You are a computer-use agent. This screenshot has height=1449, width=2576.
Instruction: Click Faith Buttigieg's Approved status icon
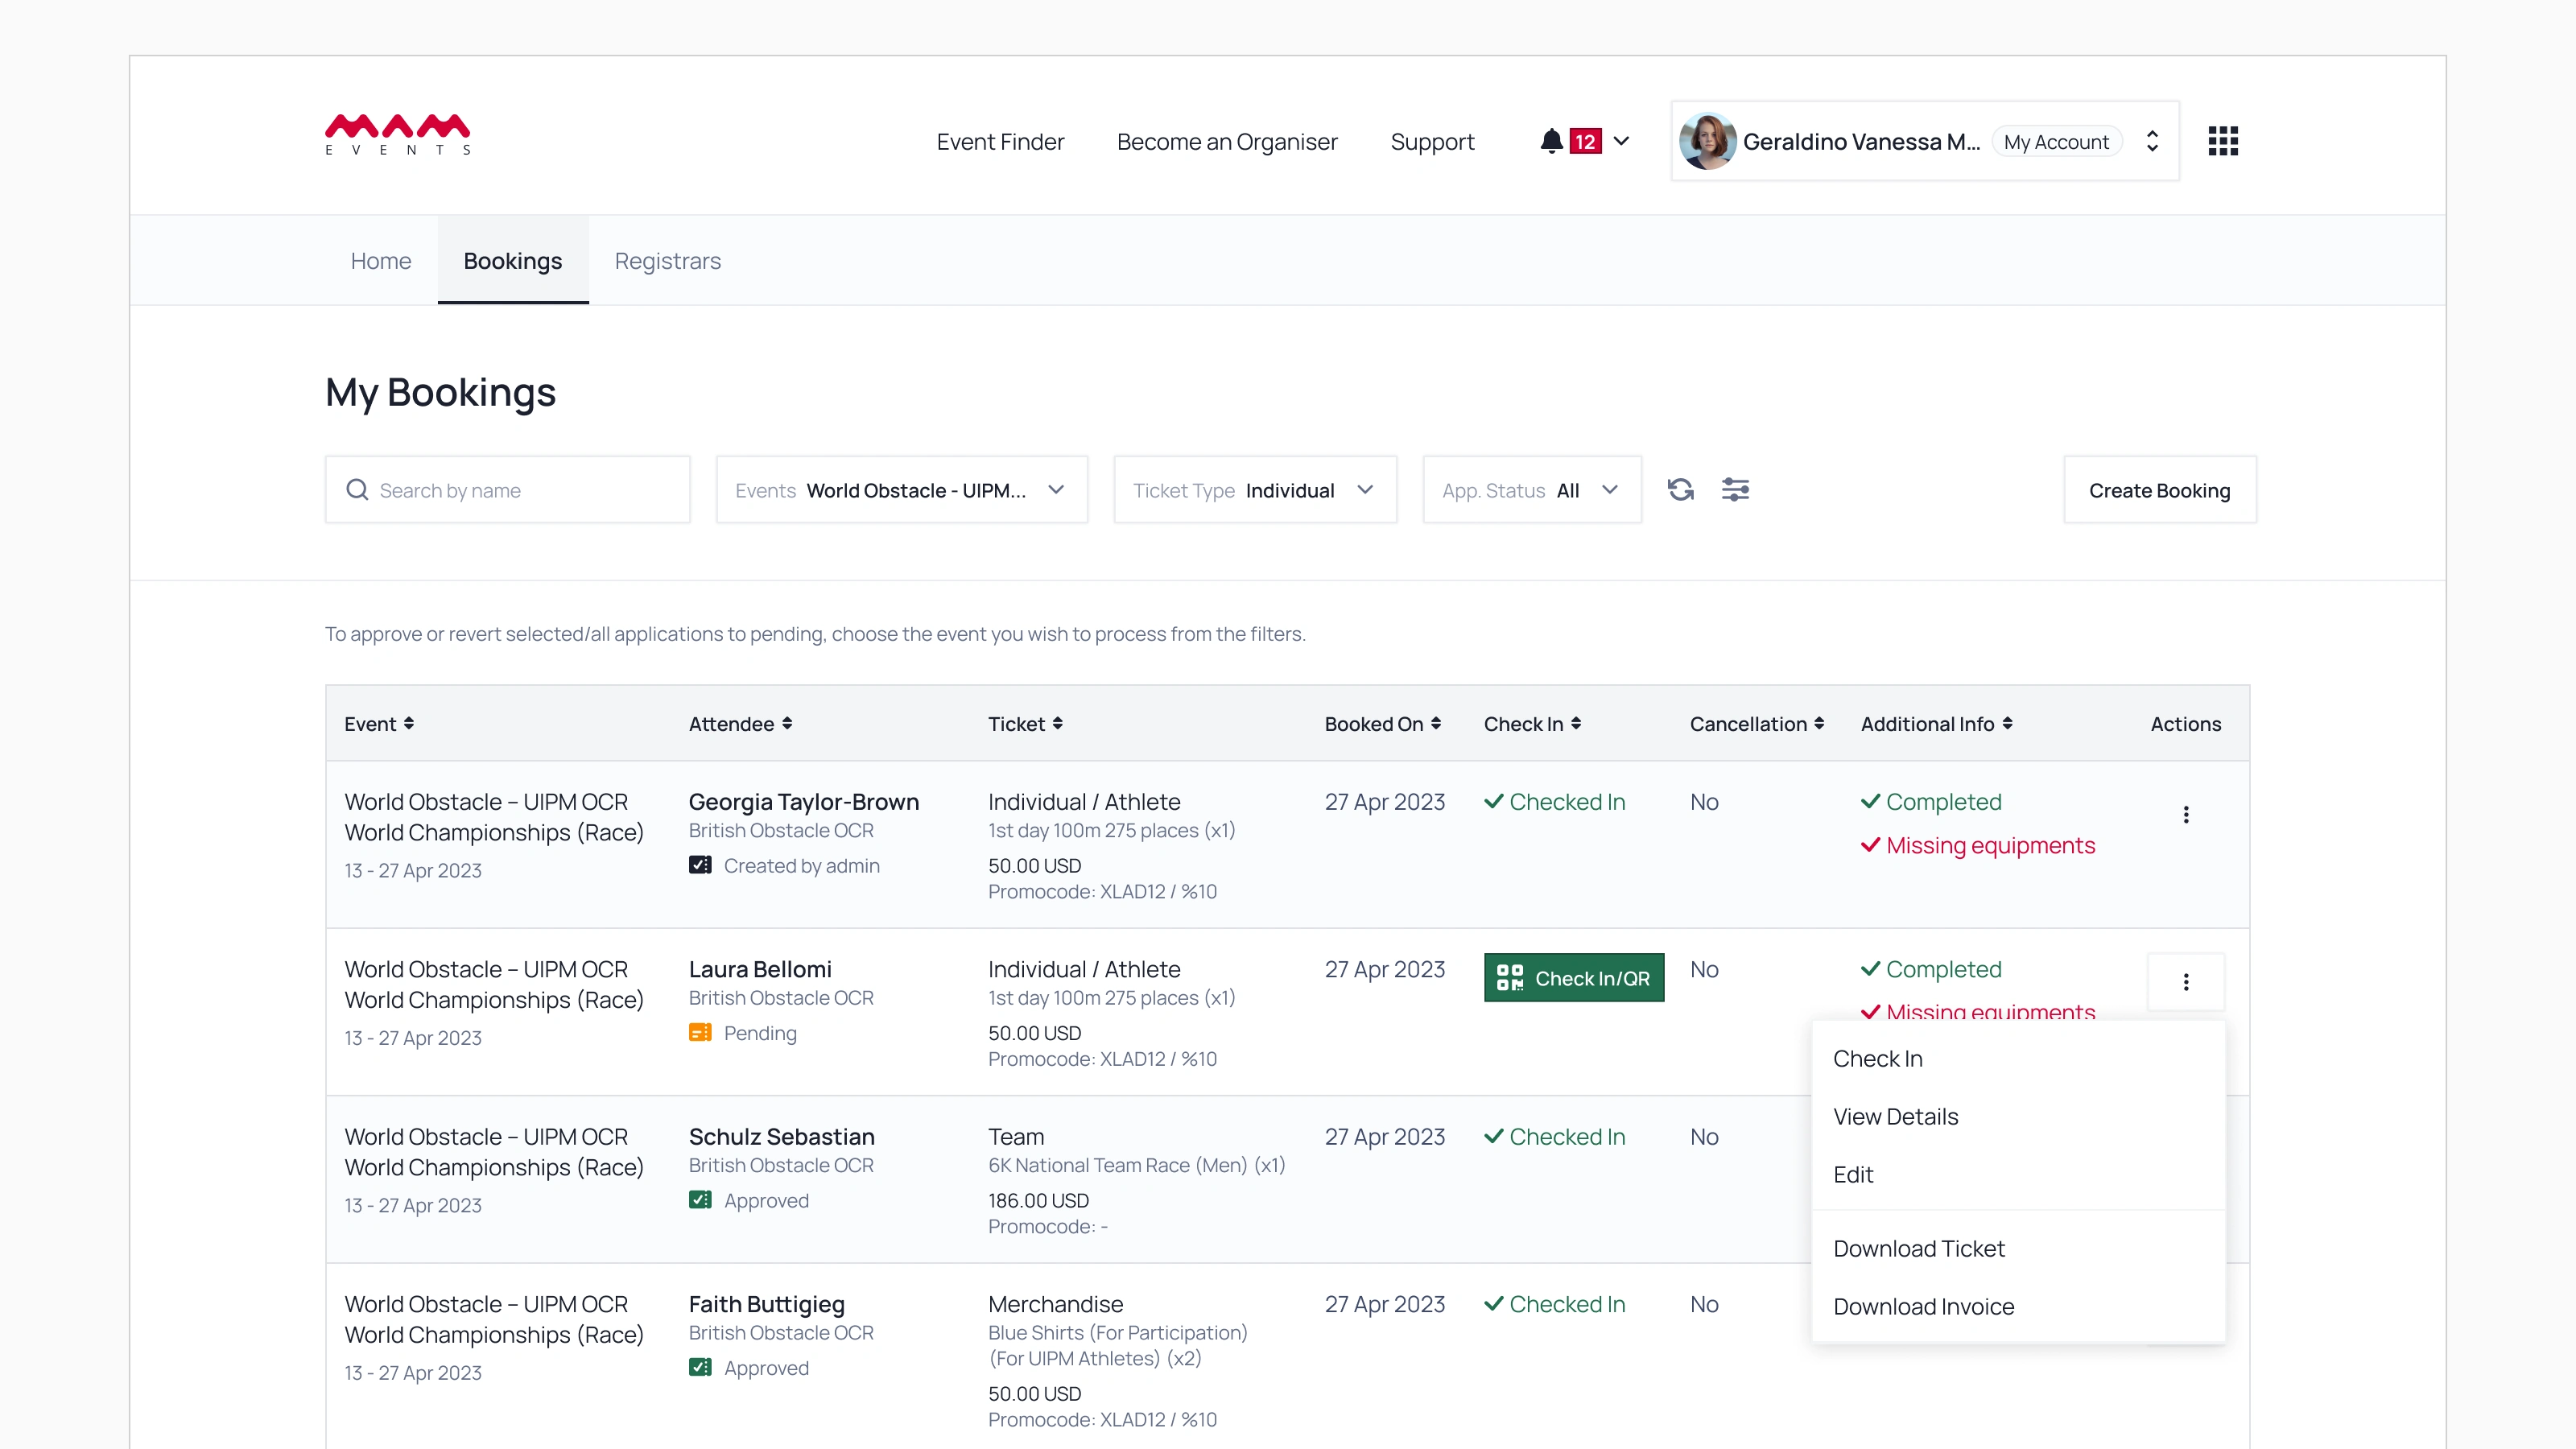coord(700,1367)
